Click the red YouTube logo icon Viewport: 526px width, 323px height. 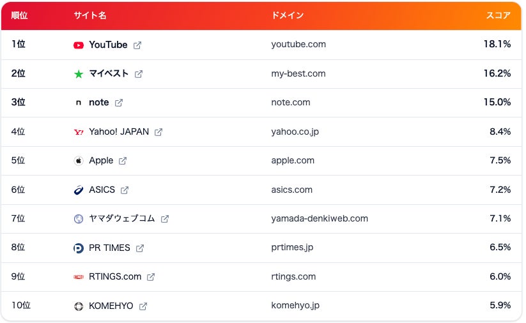(x=79, y=45)
